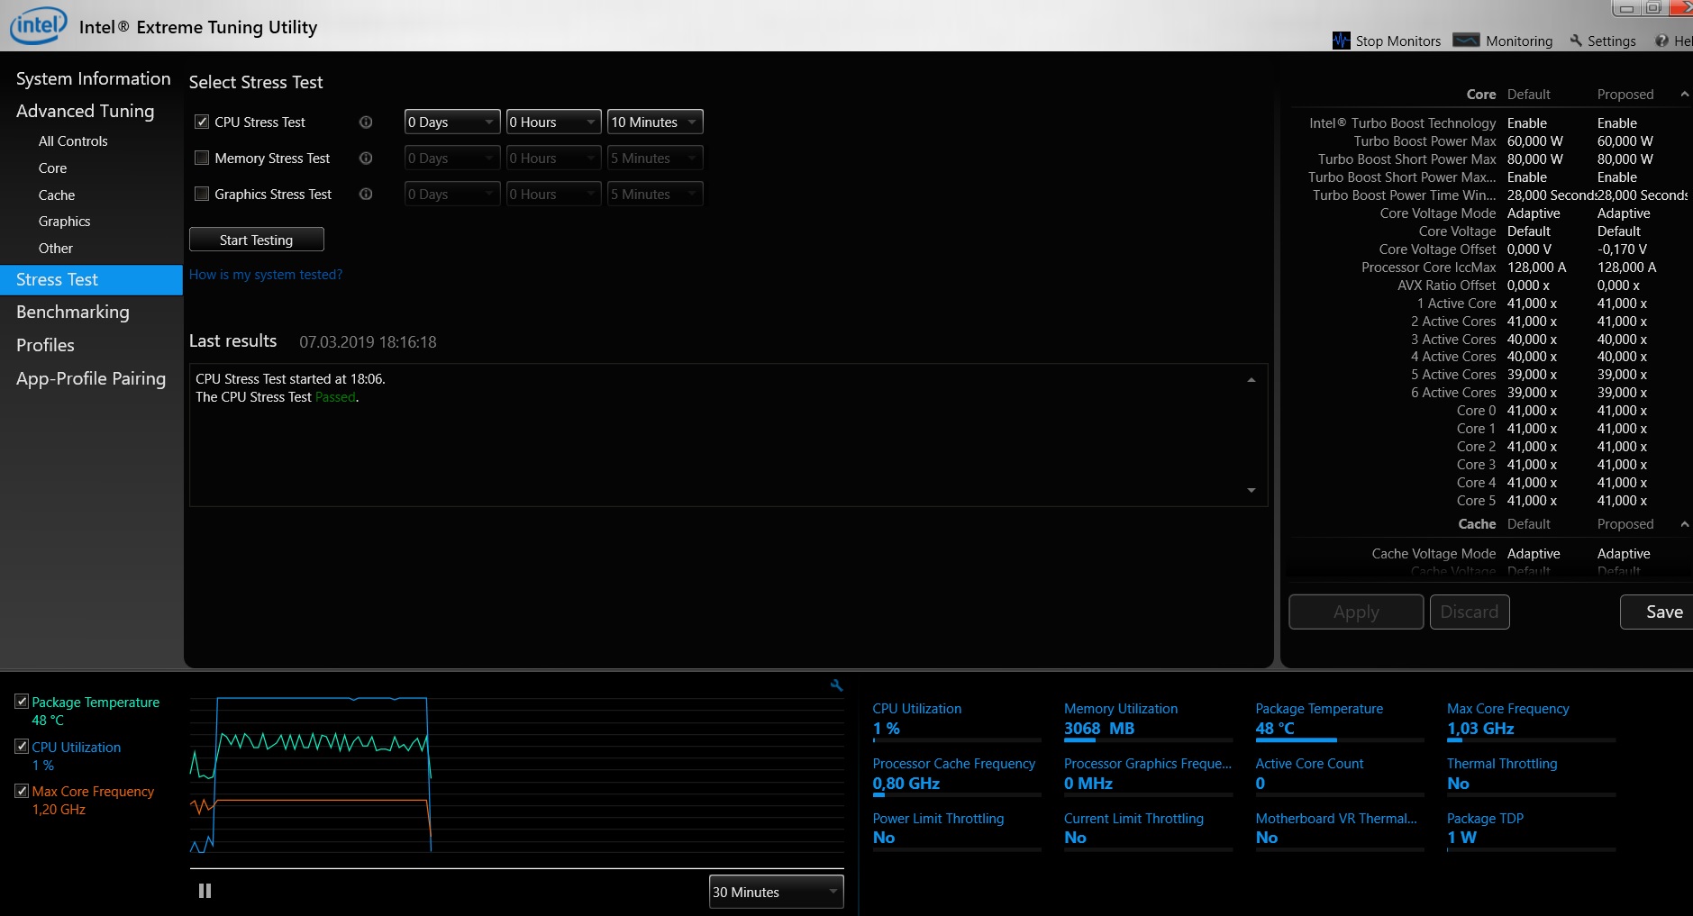Select Graphics under Advanced Tuning
Image resolution: width=1693 pixels, height=916 pixels.
pos(64,222)
